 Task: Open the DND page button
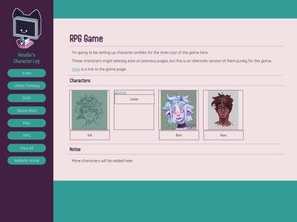click(27, 98)
